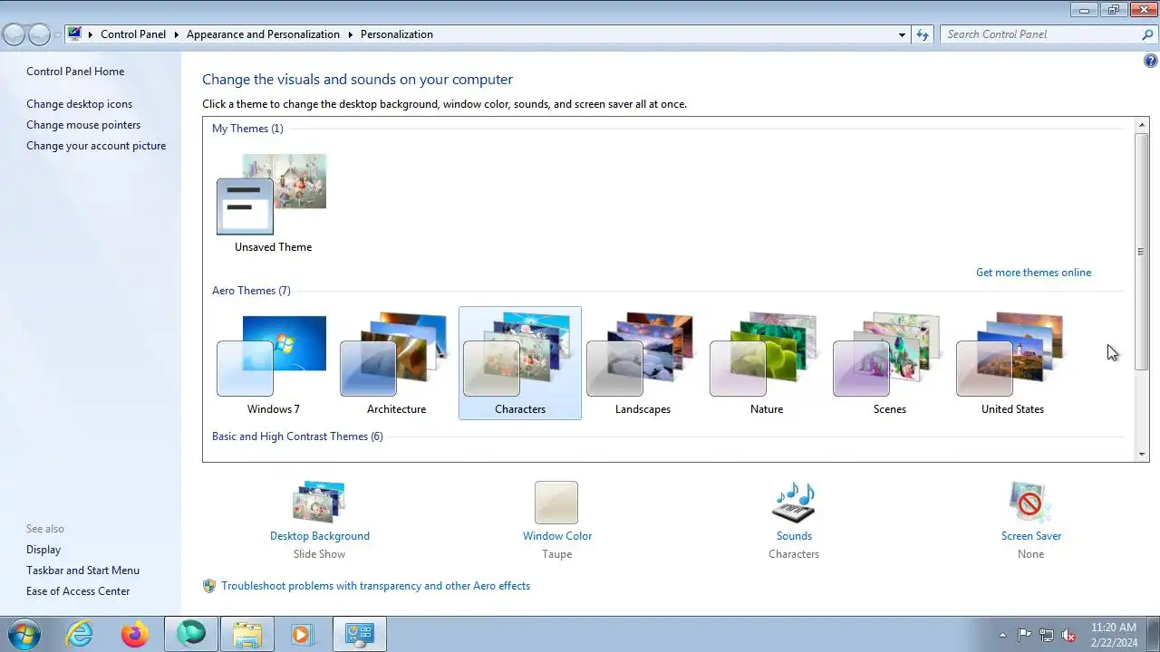This screenshot has width=1160, height=652.
Task: Click the Window Color link text
Action: coord(557,536)
